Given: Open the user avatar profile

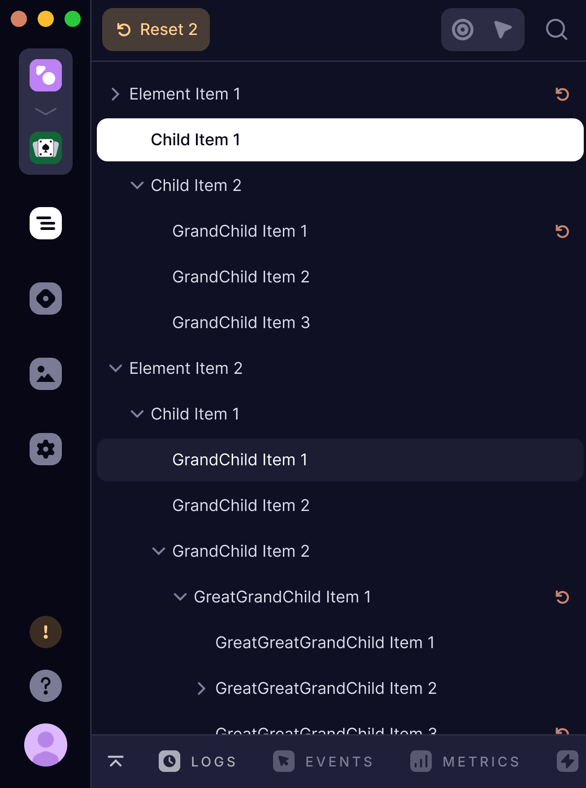Looking at the screenshot, I should 46,745.
